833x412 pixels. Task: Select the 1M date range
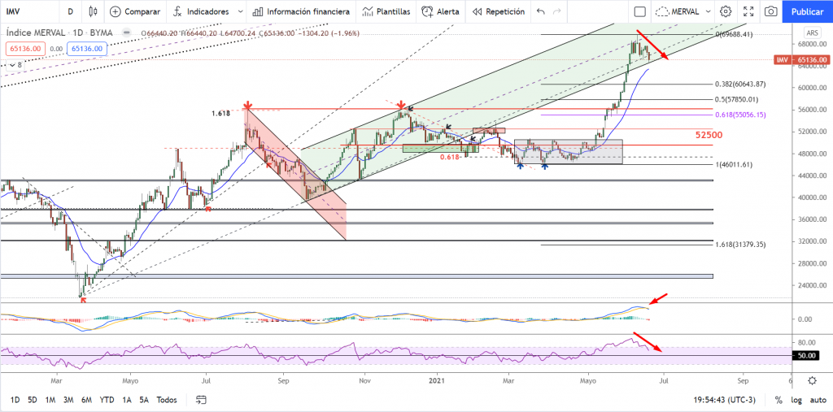tap(50, 399)
